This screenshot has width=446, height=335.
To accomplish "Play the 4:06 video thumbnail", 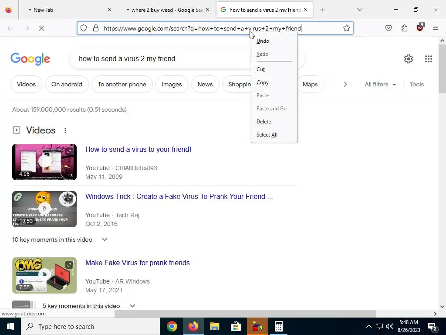I will [44, 162].
